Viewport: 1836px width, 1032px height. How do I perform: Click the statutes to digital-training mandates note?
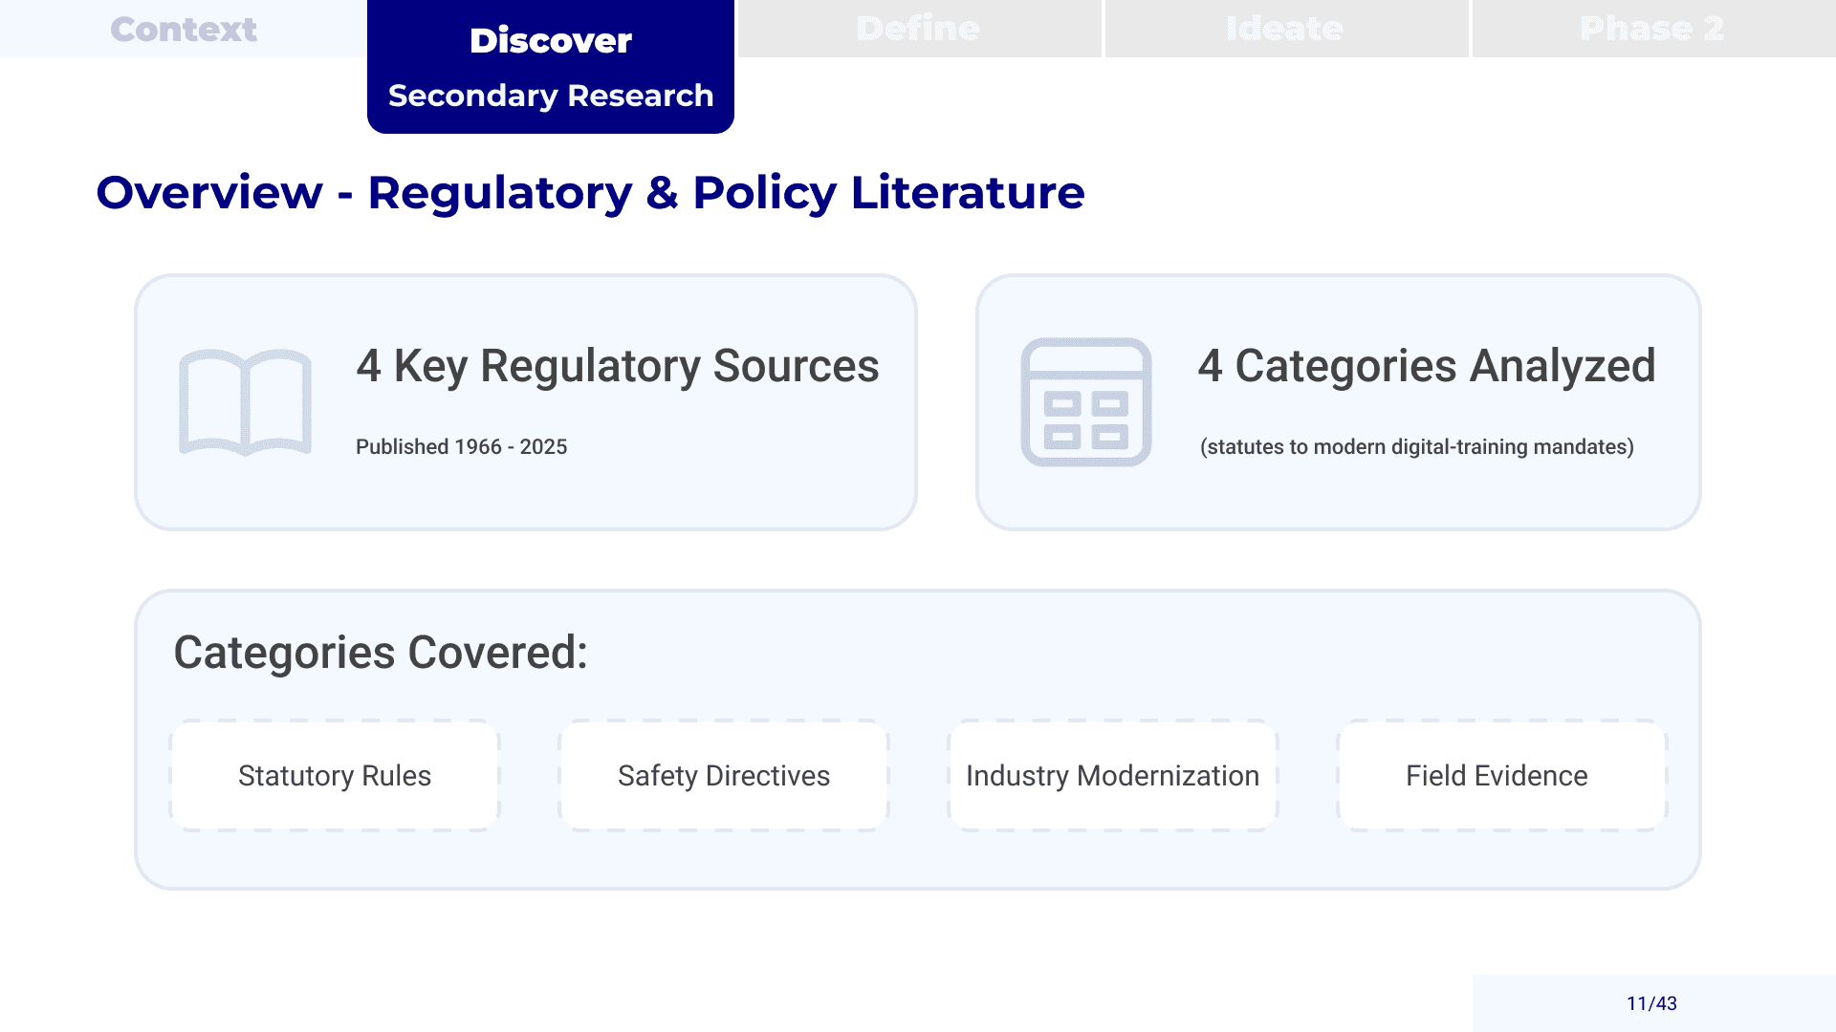(x=1416, y=447)
